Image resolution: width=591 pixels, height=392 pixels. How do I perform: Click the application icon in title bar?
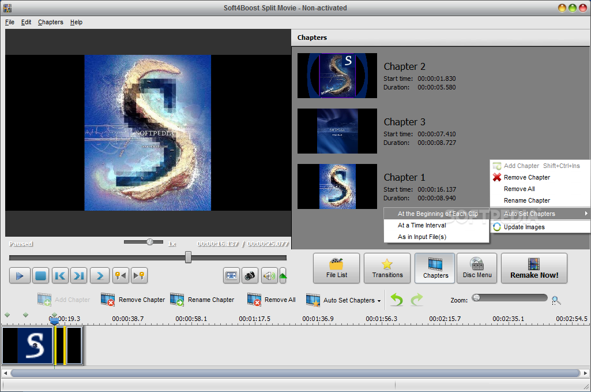point(7,8)
